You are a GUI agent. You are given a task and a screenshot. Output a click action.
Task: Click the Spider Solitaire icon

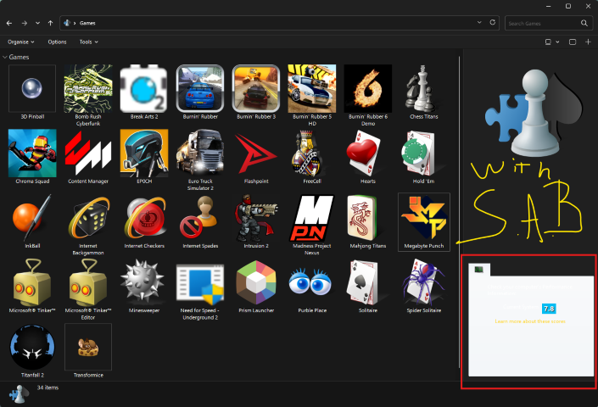click(423, 282)
